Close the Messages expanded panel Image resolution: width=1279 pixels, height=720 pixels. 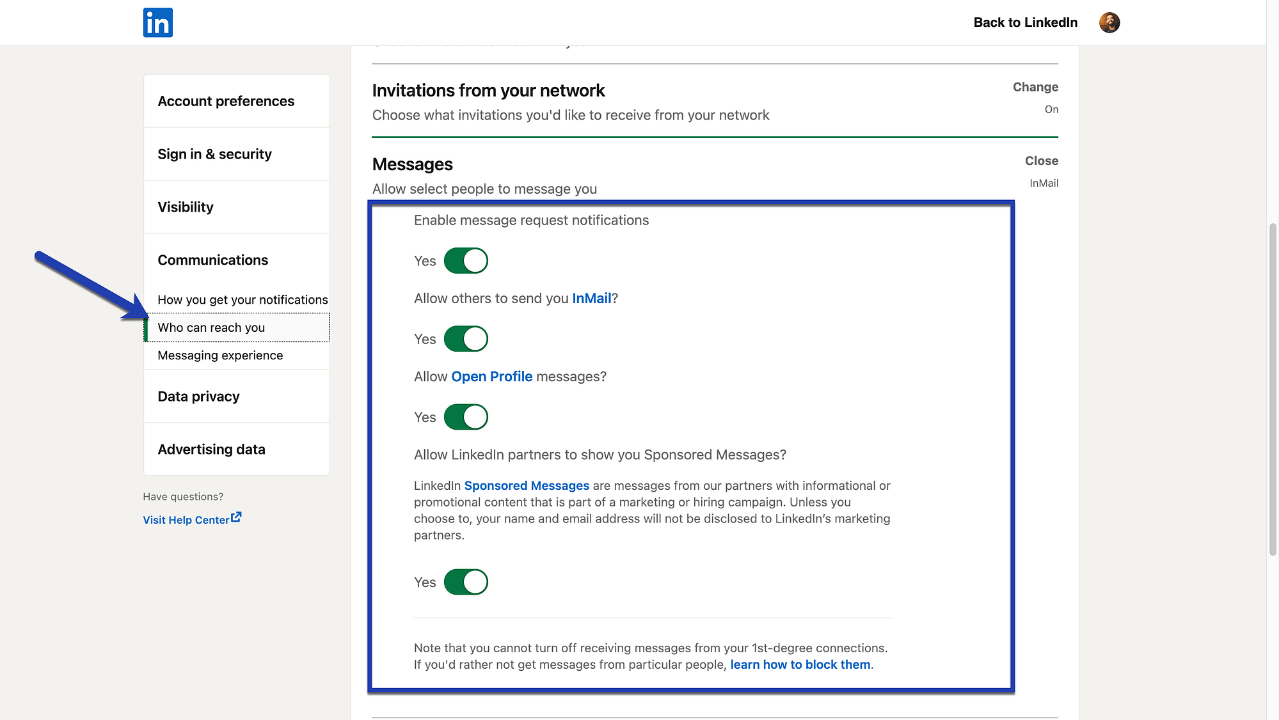click(x=1041, y=160)
